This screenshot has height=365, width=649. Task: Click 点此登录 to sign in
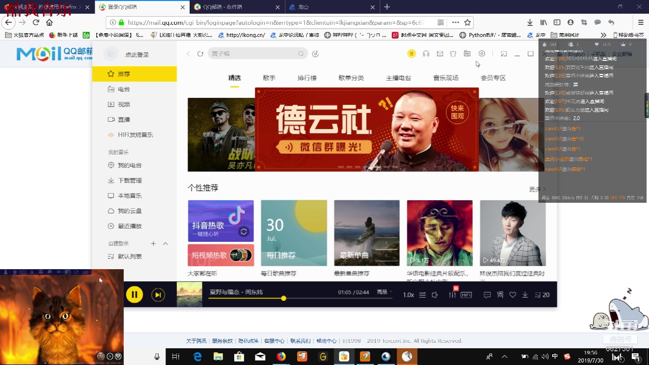pos(137,54)
